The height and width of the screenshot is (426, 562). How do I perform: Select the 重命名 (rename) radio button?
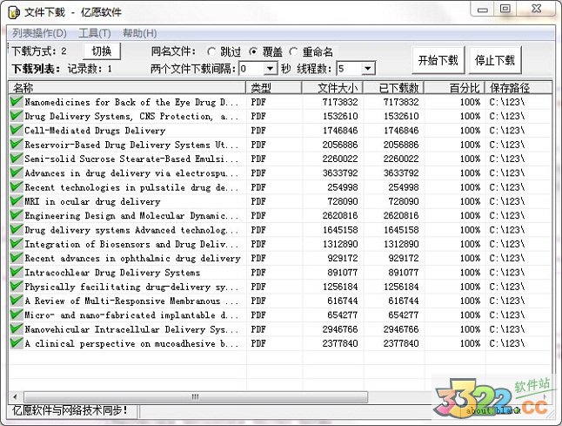click(293, 51)
